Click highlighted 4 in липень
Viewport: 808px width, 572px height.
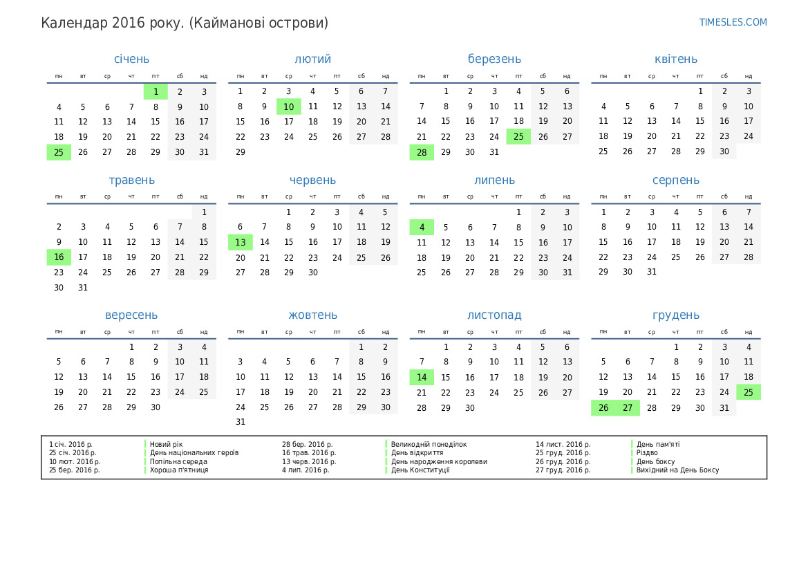[422, 228]
